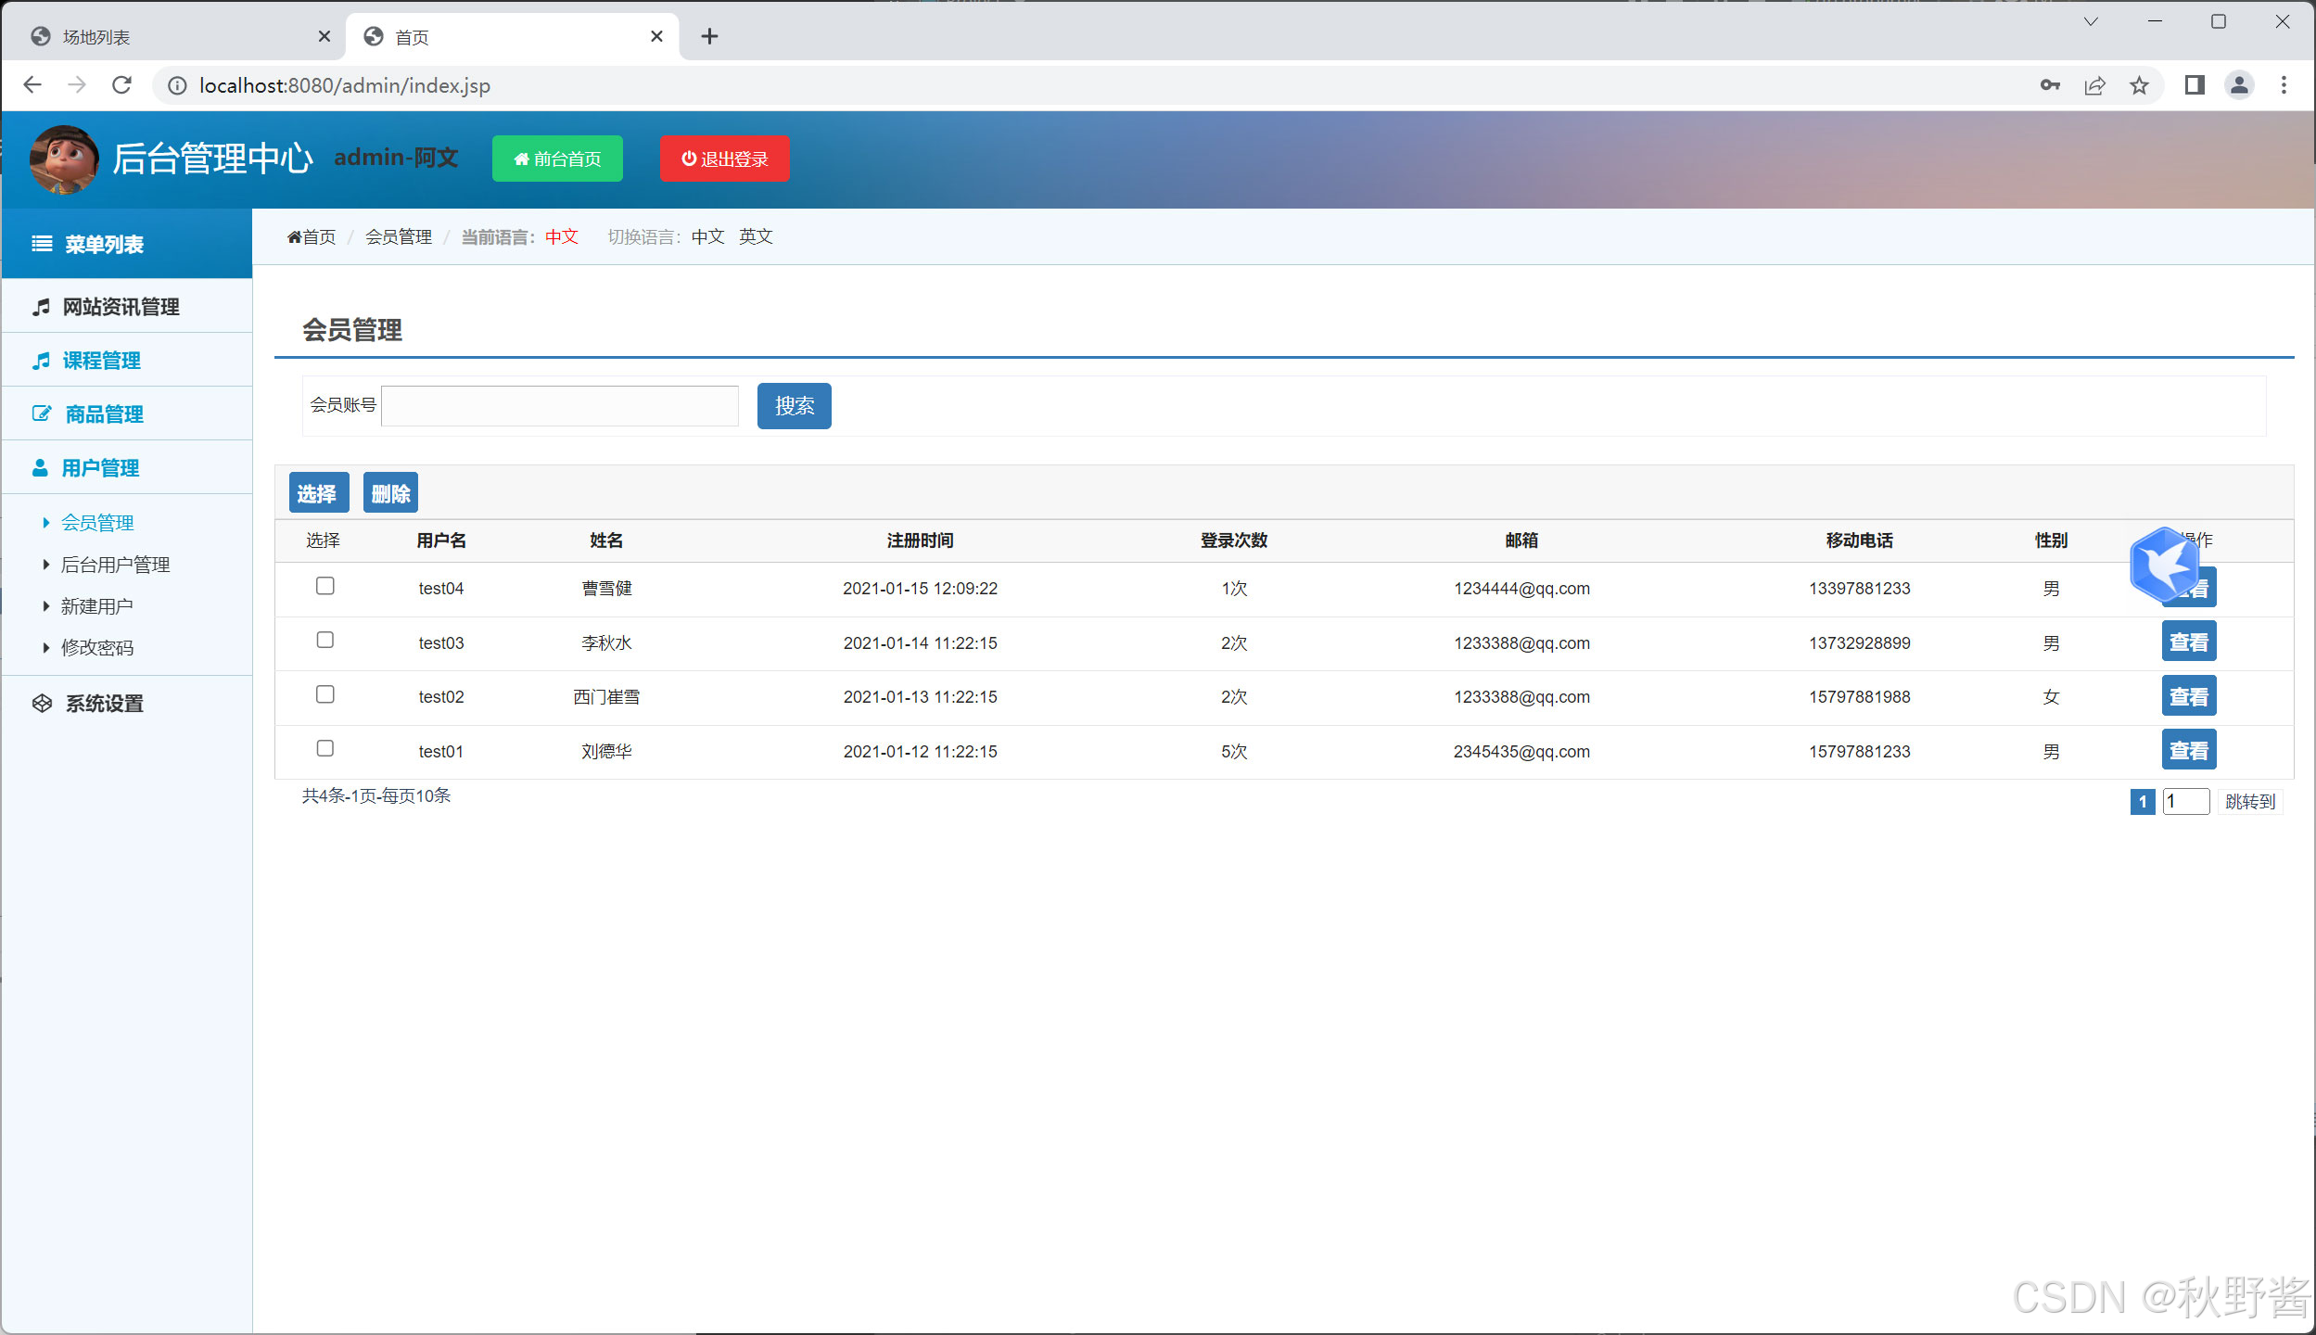Click the password key icon in address bar
This screenshot has height=1335, width=2316.
pyautogui.click(x=2050, y=85)
